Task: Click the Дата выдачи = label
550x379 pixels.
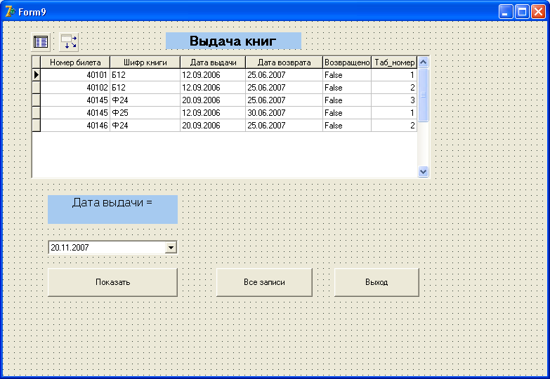Action: (x=112, y=209)
